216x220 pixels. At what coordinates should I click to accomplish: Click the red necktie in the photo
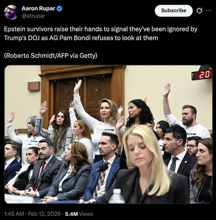pos(40,176)
